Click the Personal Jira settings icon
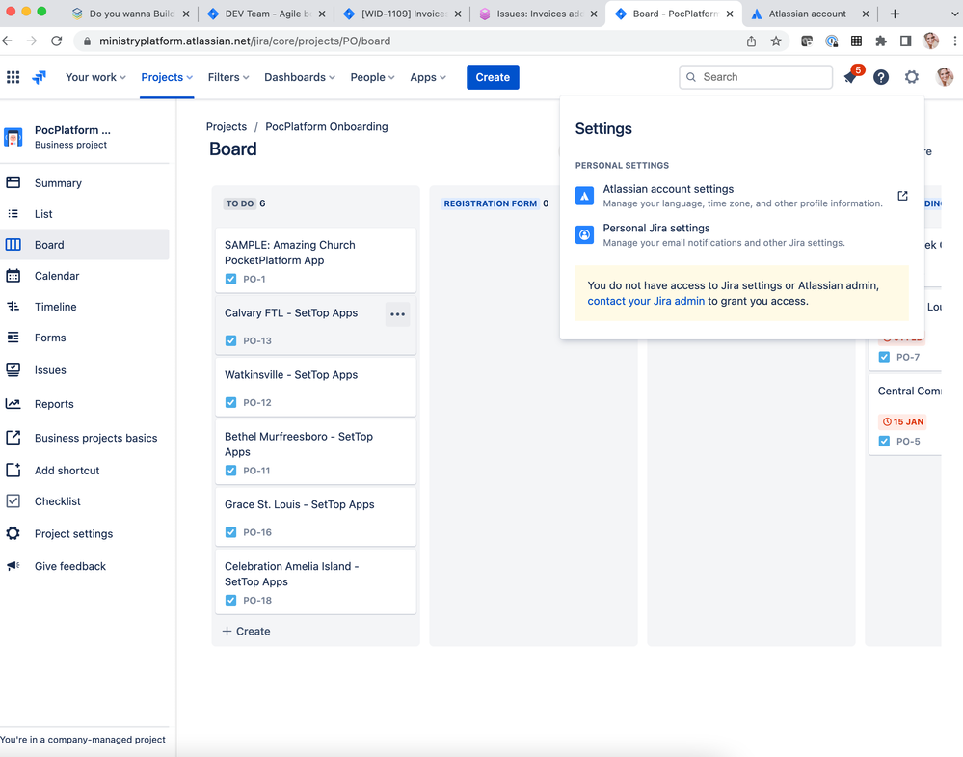963x757 pixels. pyautogui.click(x=585, y=234)
